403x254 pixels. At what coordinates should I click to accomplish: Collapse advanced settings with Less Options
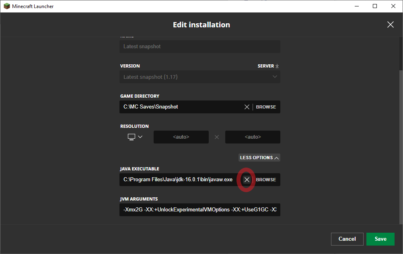tap(259, 158)
